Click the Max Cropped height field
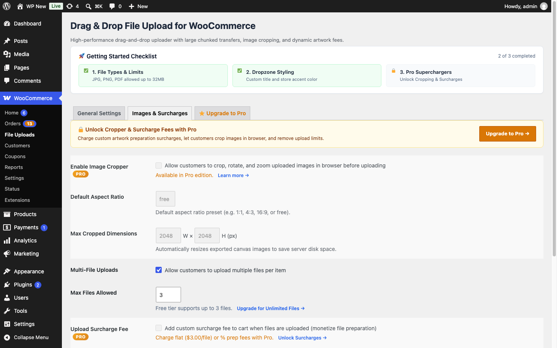 pos(207,235)
